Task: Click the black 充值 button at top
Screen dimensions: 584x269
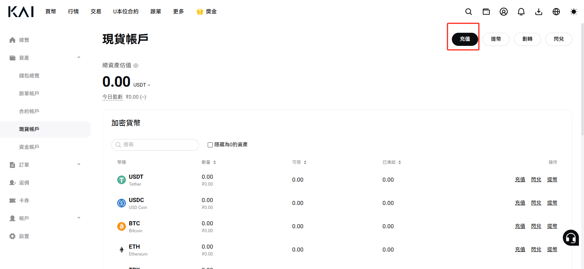Action: coord(465,39)
